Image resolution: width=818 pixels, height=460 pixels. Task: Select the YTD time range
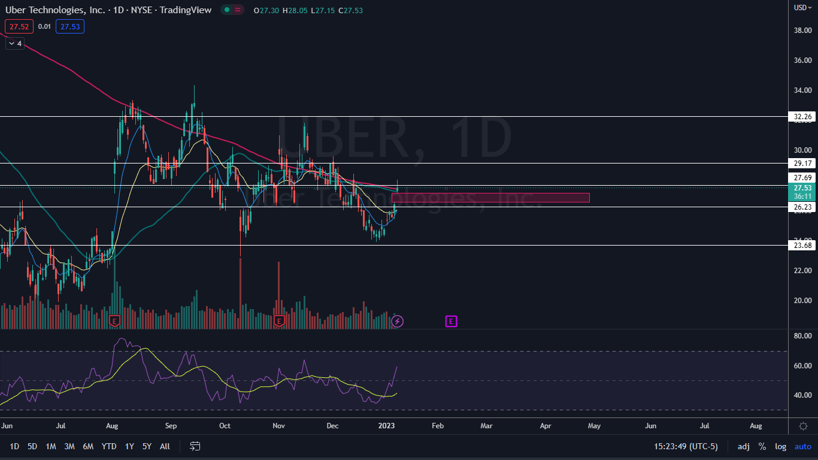[x=109, y=446]
